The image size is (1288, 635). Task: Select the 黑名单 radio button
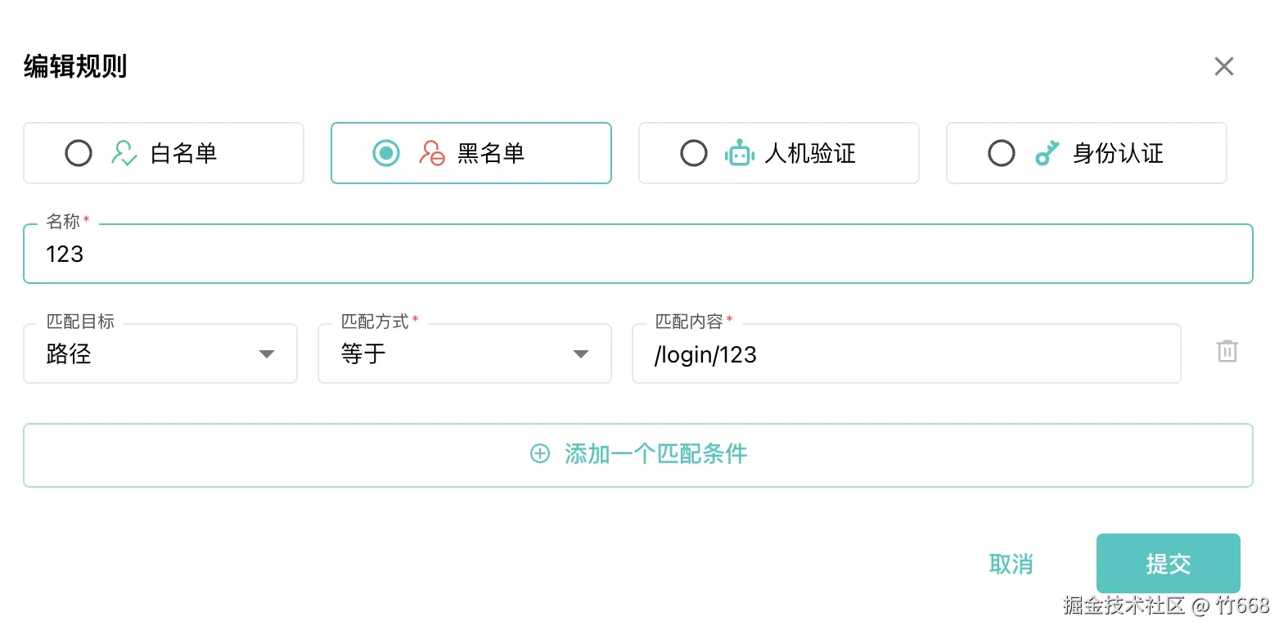pyautogui.click(x=386, y=153)
